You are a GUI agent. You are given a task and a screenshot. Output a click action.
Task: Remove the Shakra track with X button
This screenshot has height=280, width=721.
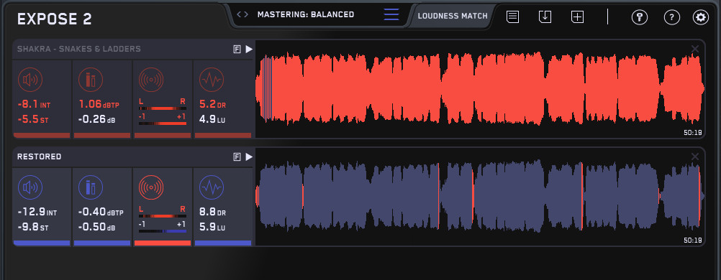[x=695, y=49]
